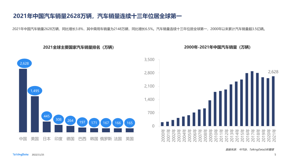Select the 445 bubble above 日本
The height and width of the screenshot is (162, 288).
[46, 116]
